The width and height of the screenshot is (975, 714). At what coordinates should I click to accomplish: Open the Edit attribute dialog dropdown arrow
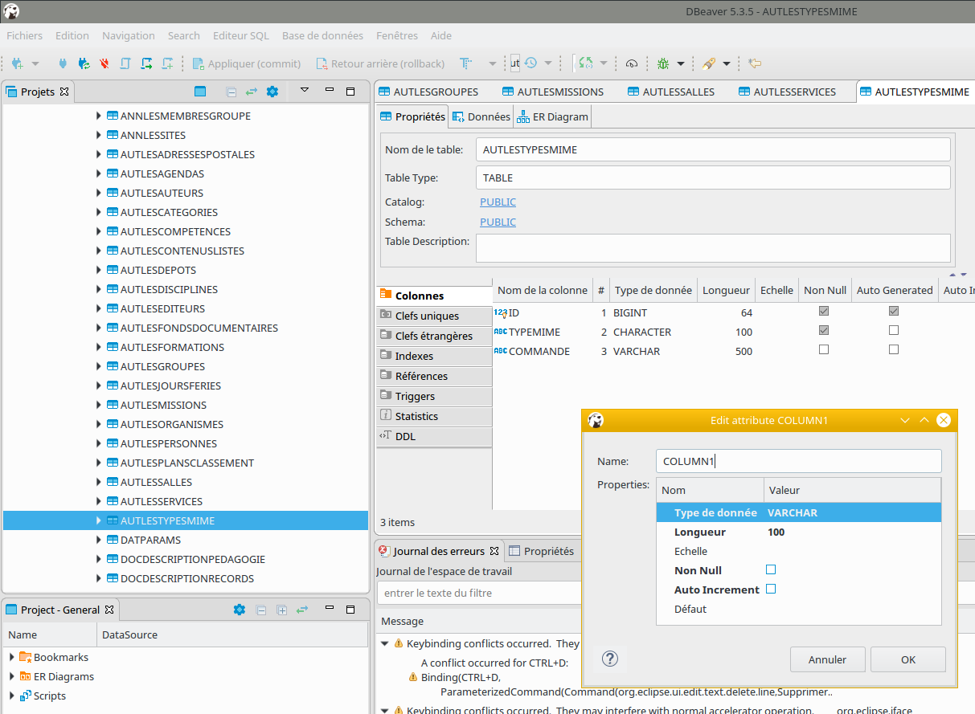[x=905, y=420]
